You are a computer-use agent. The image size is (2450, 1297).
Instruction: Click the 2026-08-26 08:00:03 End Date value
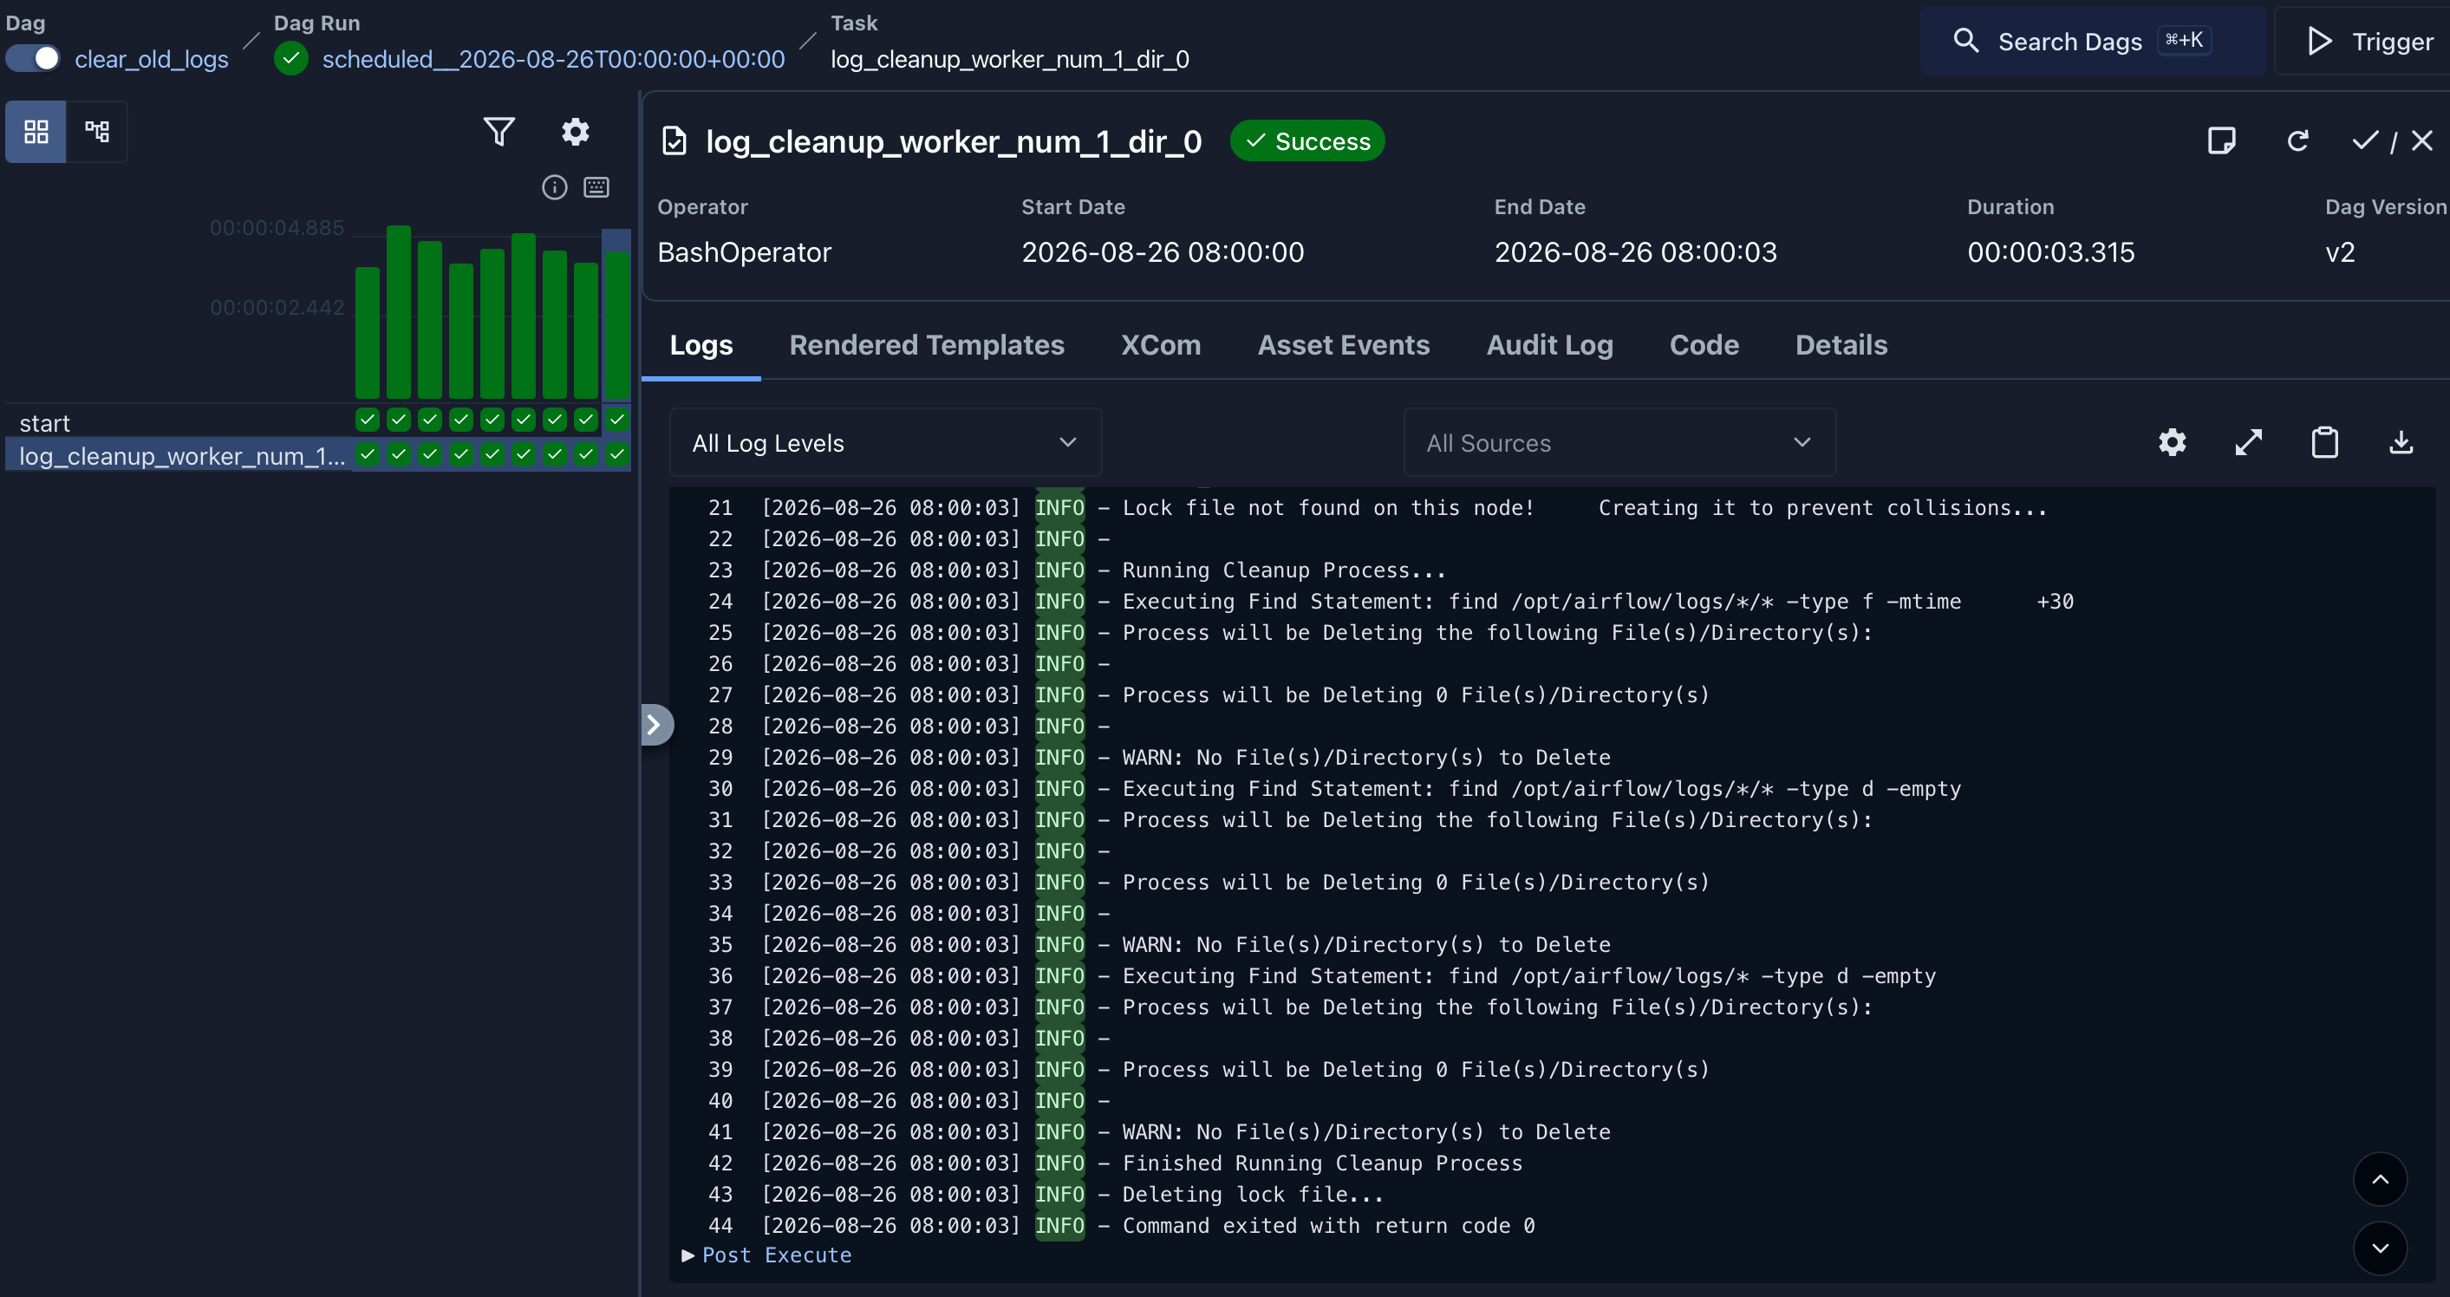click(1635, 252)
